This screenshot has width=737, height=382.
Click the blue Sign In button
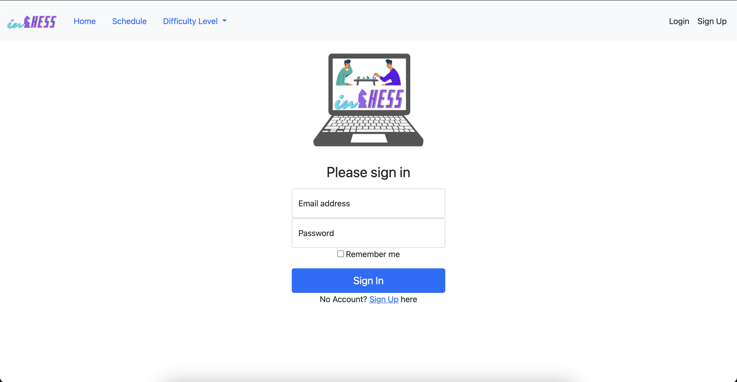point(368,280)
